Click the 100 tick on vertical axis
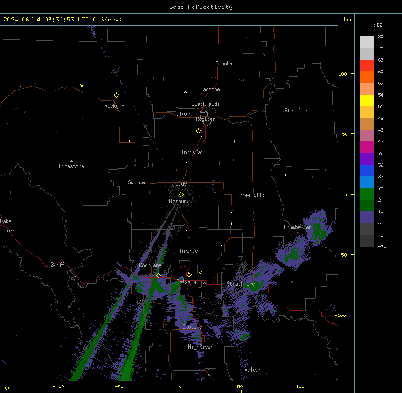402x393 pixels. tap(342, 74)
